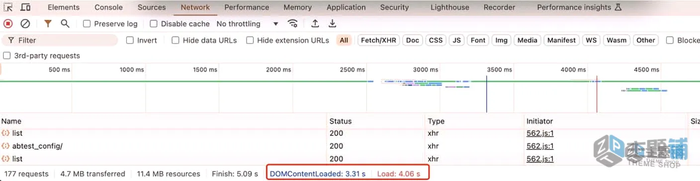Image resolution: width=700 pixels, height=181 pixels.
Task: Click the 11.4 MB resources entry
Action: (169, 174)
